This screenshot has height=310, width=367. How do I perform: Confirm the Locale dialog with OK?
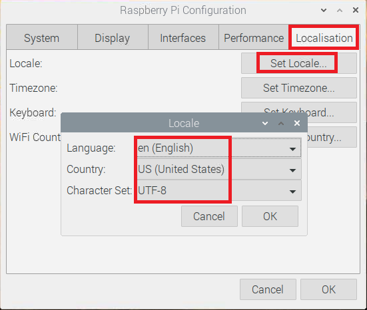(x=270, y=216)
